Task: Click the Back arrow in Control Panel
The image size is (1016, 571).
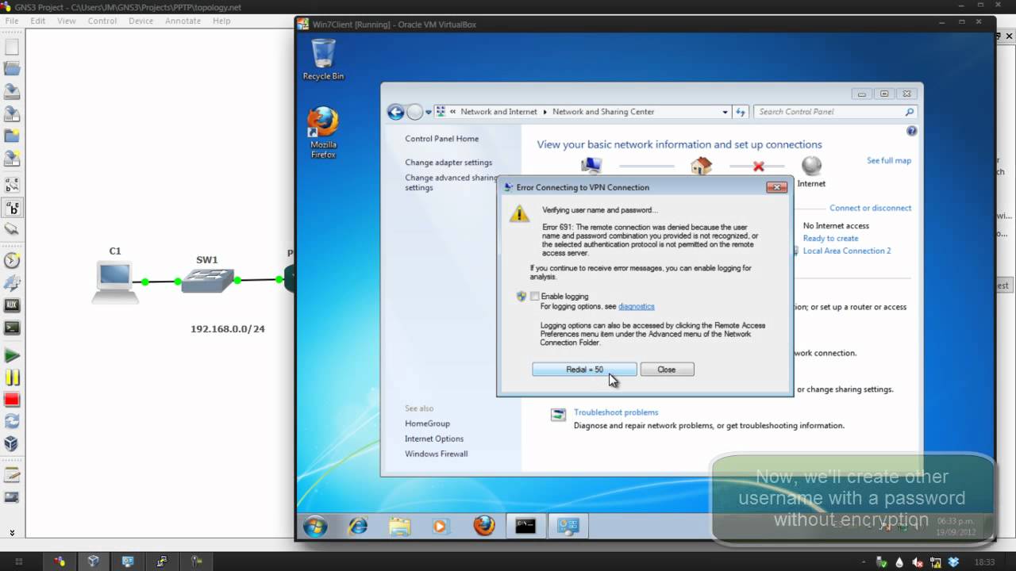Action: pos(395,112)
